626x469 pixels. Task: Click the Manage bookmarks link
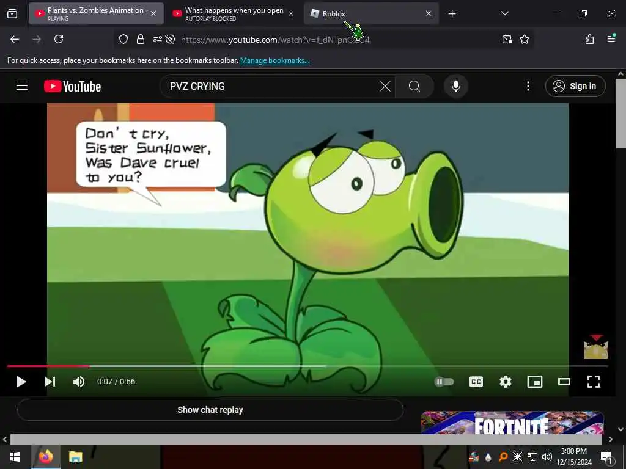[274, 60]
